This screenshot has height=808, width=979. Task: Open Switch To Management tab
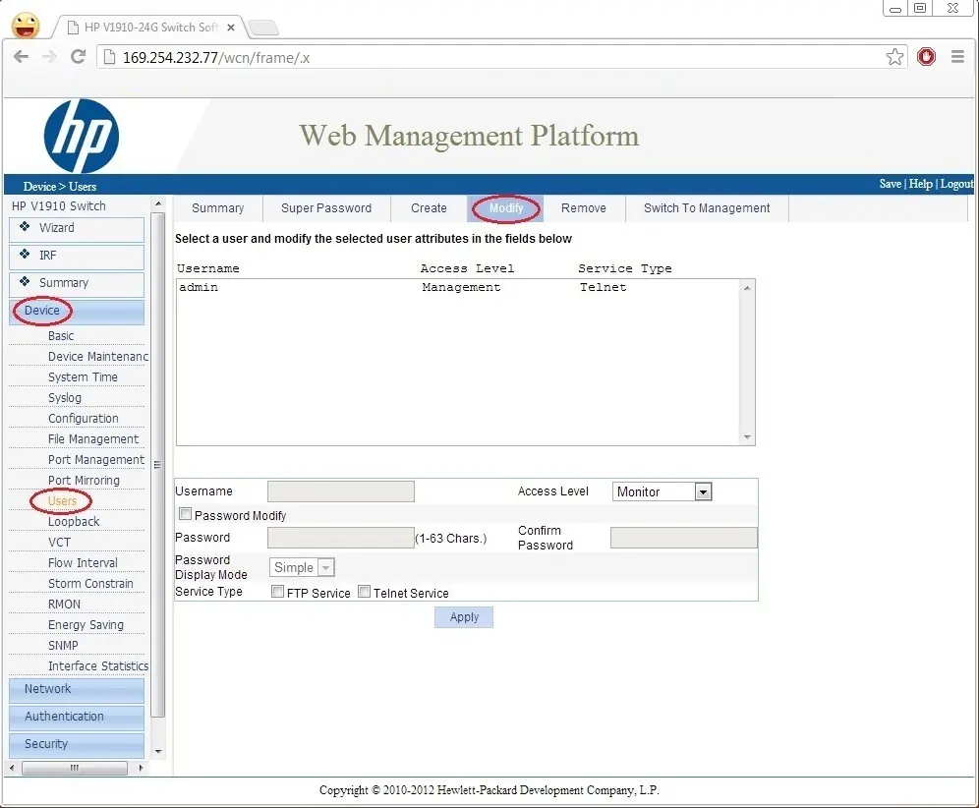707,208
